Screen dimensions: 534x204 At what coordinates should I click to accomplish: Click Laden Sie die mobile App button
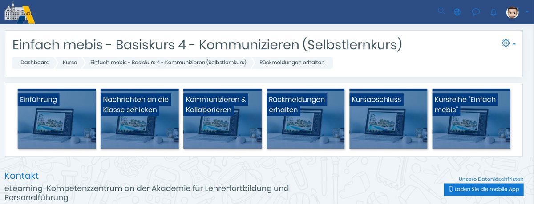point(484,189)
